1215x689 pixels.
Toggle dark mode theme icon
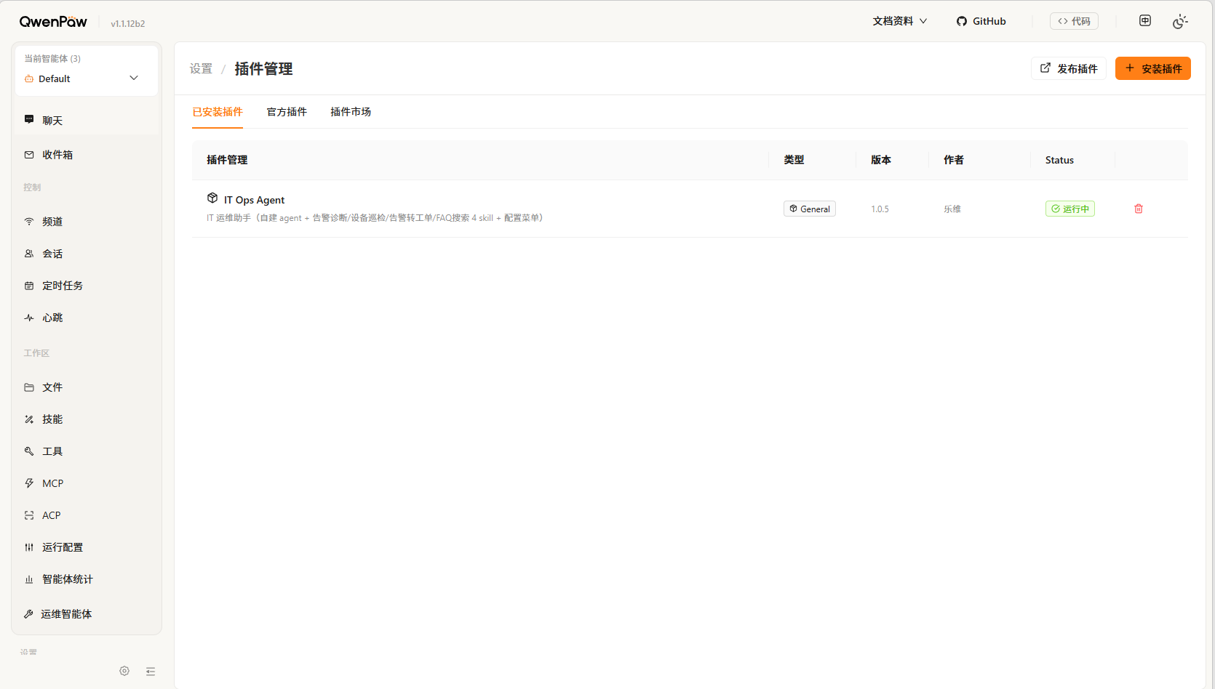coord(1180,21)
